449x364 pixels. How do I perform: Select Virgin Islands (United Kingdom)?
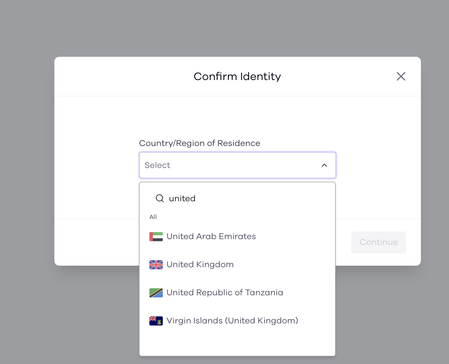[232, 321]
